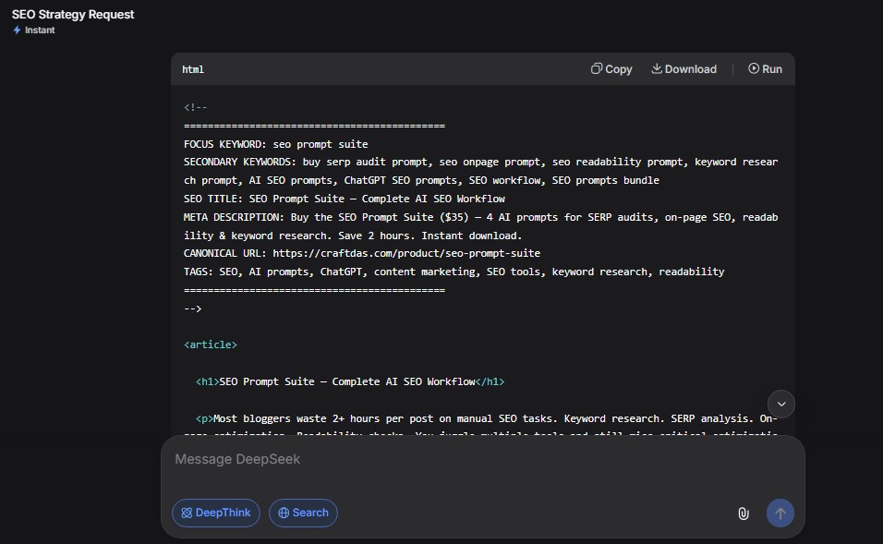The height and width of the screenshot is (544, 883).
Task: Click the TAGS line in code
Action: point(454,272)
